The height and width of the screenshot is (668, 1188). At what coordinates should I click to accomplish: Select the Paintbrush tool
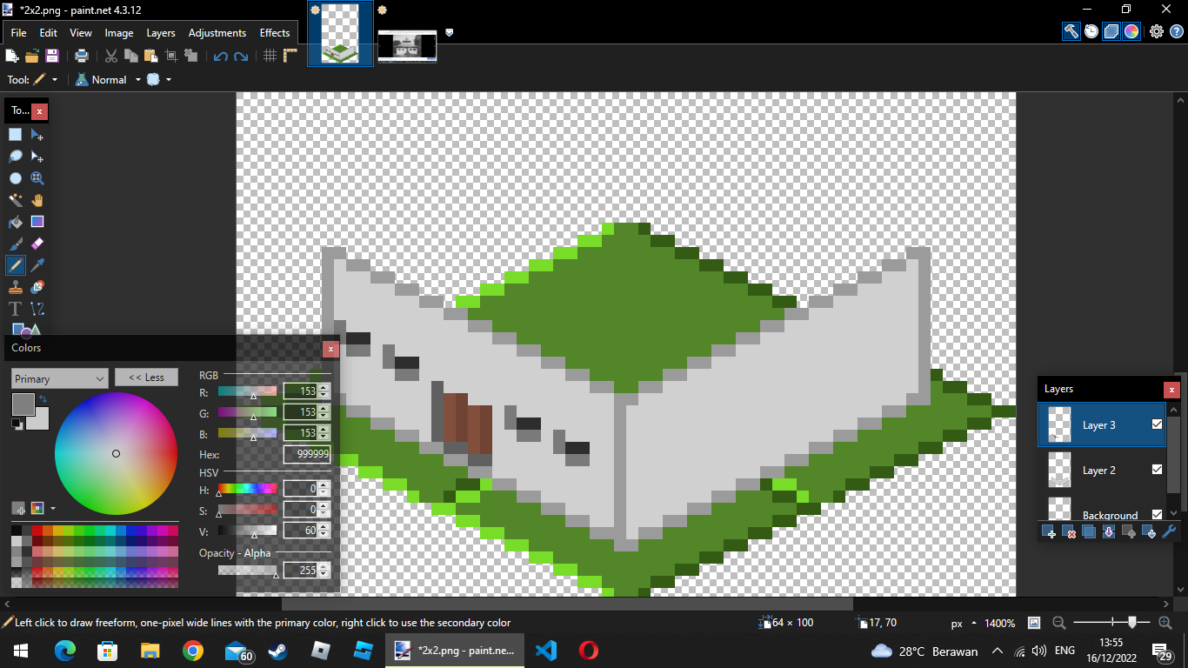[x=16, y=244]
